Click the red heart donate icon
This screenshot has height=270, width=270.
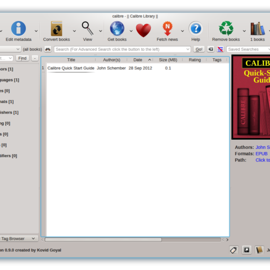pyautogui.click(x=143, y=30)
